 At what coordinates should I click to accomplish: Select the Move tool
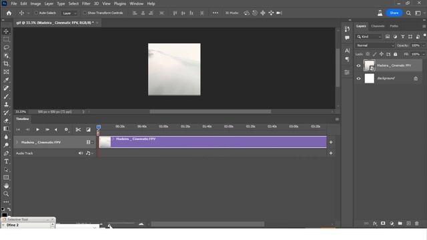click(6, 31)
